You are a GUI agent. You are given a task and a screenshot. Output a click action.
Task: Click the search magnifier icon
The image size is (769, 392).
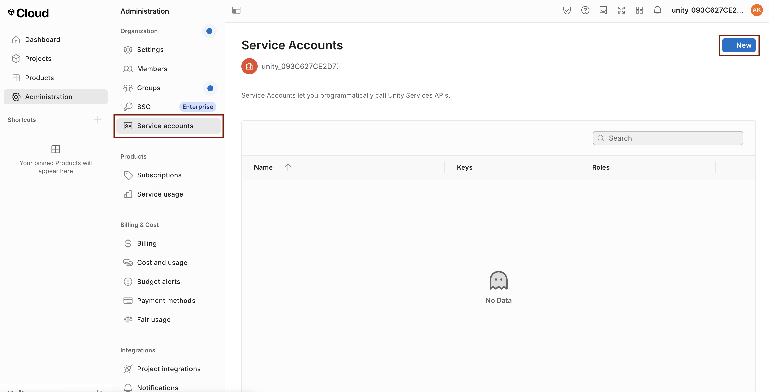click(601, 138)
